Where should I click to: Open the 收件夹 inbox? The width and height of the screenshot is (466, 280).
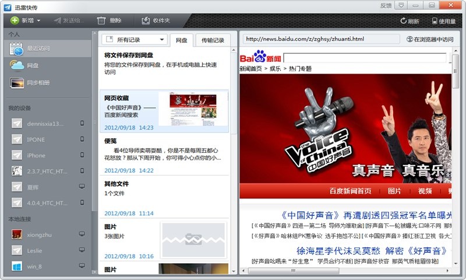click(x=156, y=20)
